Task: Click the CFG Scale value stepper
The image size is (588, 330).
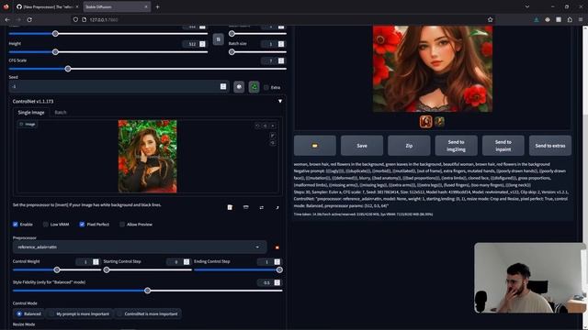Action: (x=281, y=61)
